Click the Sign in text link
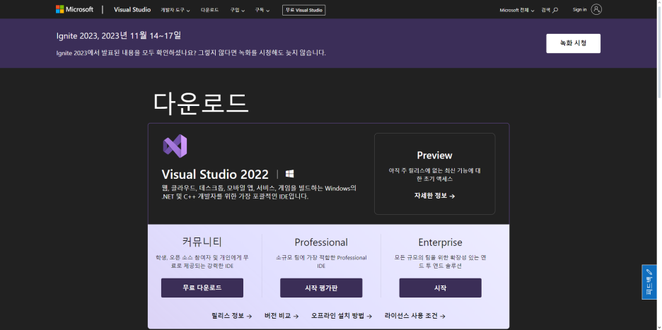662x330 pixels. (579, 9)
